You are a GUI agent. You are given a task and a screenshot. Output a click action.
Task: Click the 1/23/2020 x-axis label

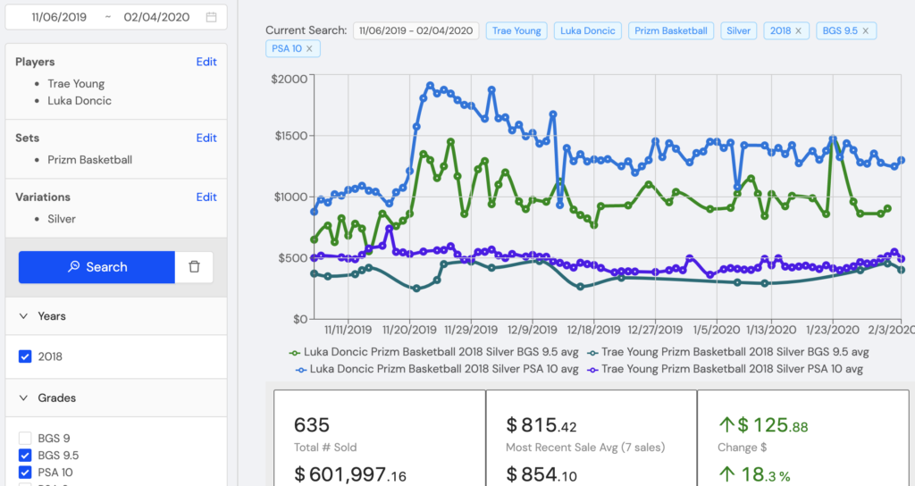point(832,330)
